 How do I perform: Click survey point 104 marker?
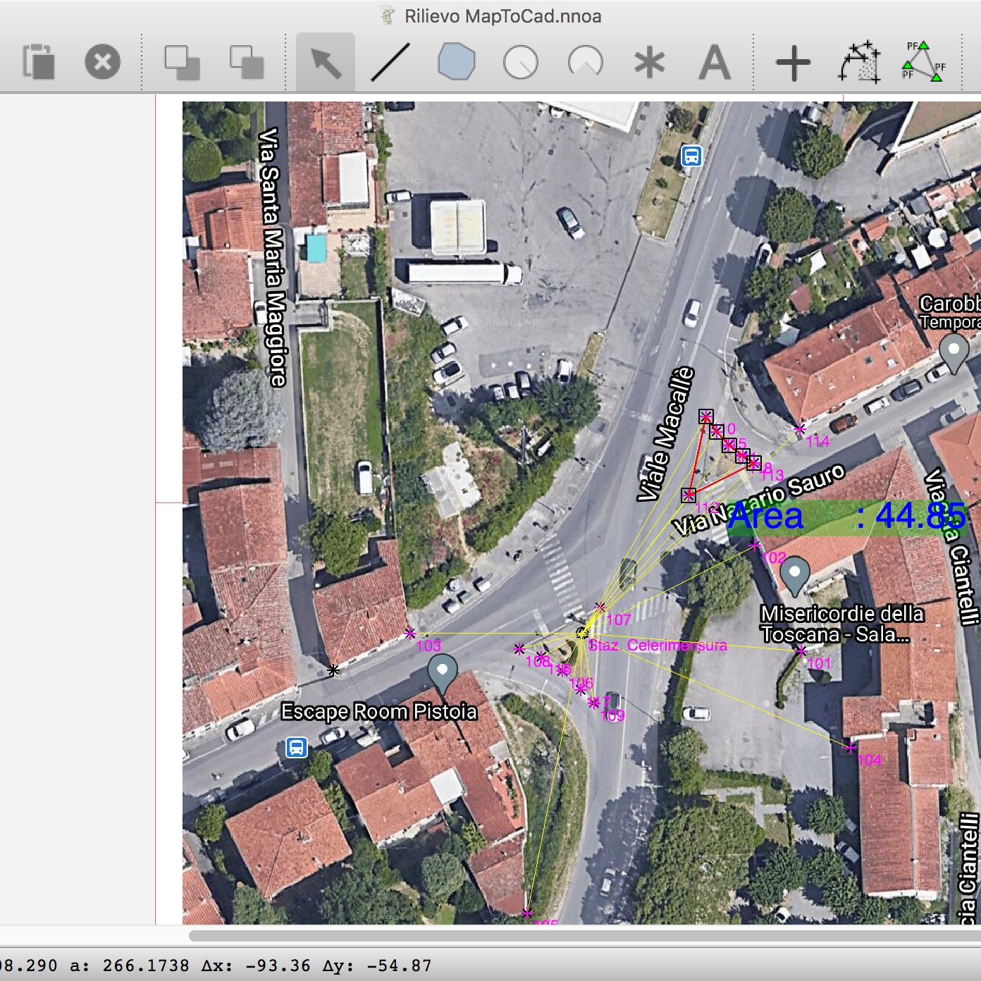(851, 747)
